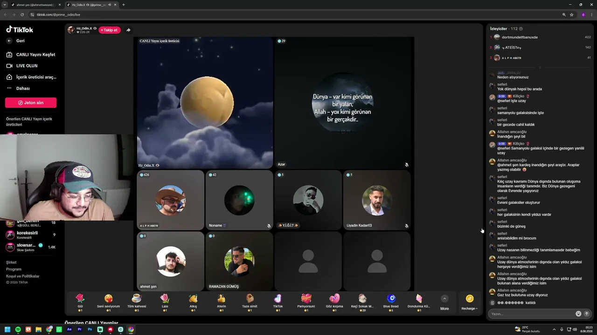Image resolution: width=597 pixels, height=335 pixels.
Task: Click the TikTok logo
Action: pos(20,30)
